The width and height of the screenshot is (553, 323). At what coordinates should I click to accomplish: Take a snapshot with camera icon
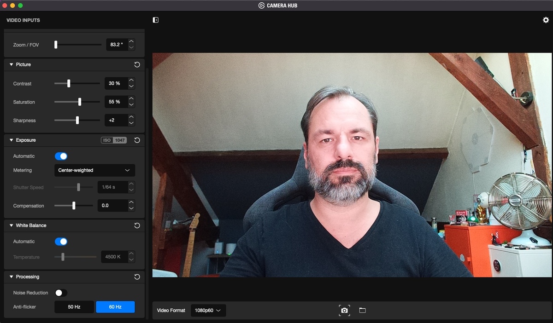(344, 310)
